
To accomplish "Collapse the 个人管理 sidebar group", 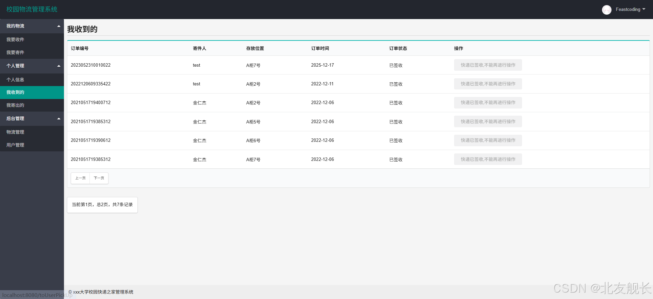I will coord(32,66).
